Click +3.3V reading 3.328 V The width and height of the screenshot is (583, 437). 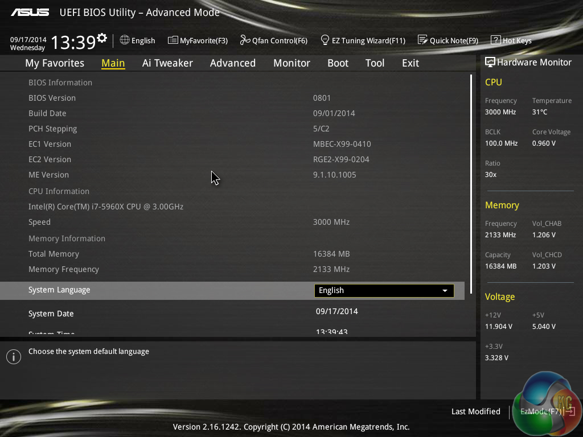point(496,358)
